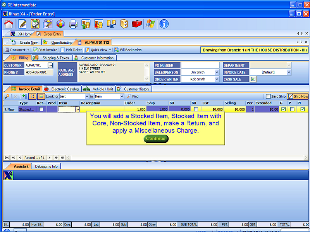Click the Windows flag toolbar icon
Image resolution: width=310 pixels, height=232 pixels.
point(150,24)
